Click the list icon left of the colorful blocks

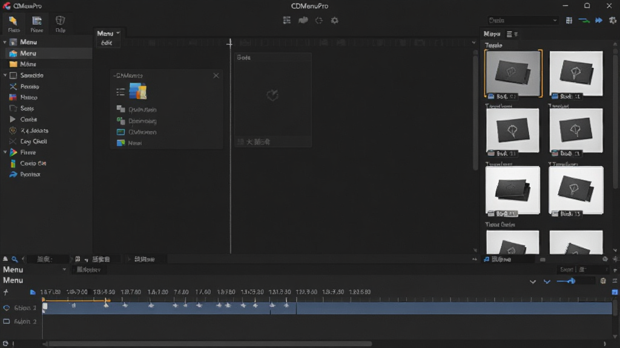[120, 92]
